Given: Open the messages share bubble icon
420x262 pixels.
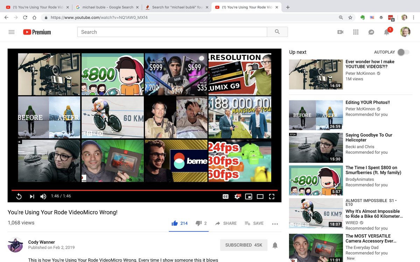Looking at the screenshot, I should (371, 32).
